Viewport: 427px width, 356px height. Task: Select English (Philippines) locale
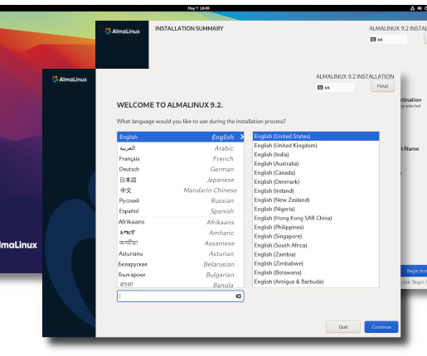pyautogui.click(x=316, y=228)
